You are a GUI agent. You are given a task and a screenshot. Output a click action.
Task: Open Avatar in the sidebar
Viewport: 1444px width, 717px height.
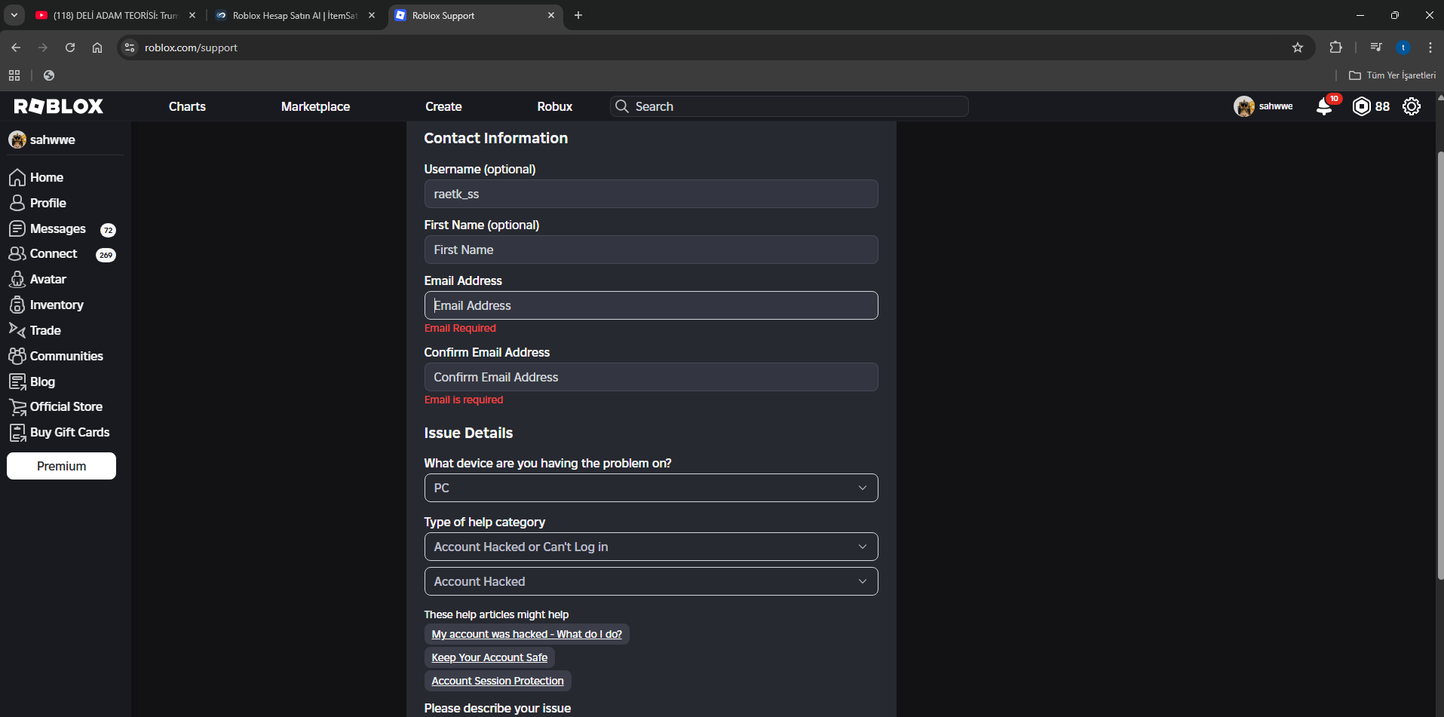(38, 279)
